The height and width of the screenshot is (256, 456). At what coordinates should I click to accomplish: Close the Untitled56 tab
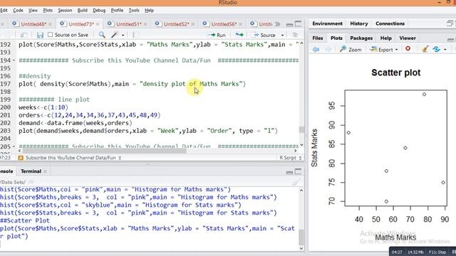pyautogui.click(x=241, y=24)
